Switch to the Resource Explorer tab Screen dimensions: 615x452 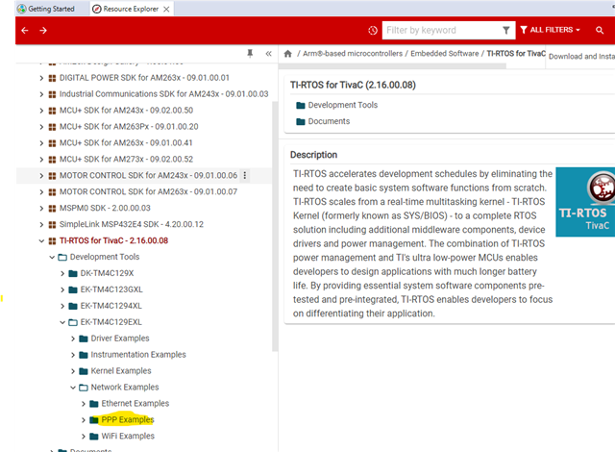[x=131, y=9]
